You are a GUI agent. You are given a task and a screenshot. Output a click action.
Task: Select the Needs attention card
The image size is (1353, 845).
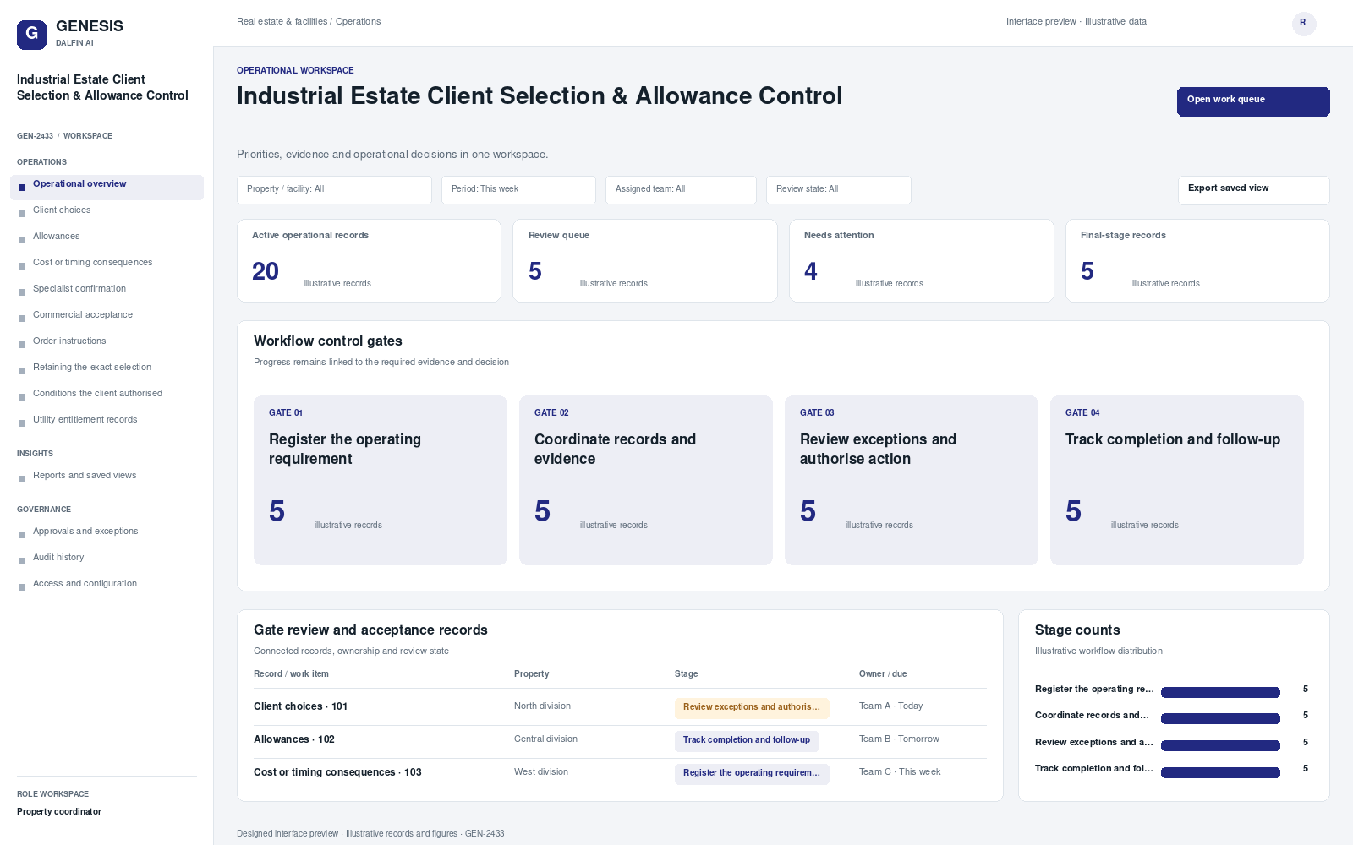922,260
